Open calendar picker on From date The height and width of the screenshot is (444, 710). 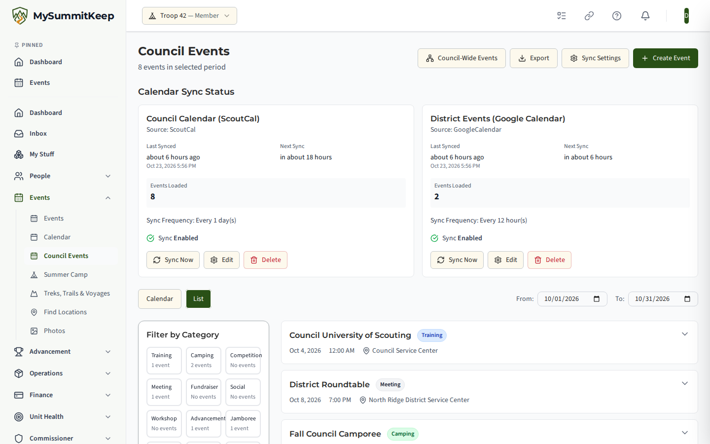(597, 299)
